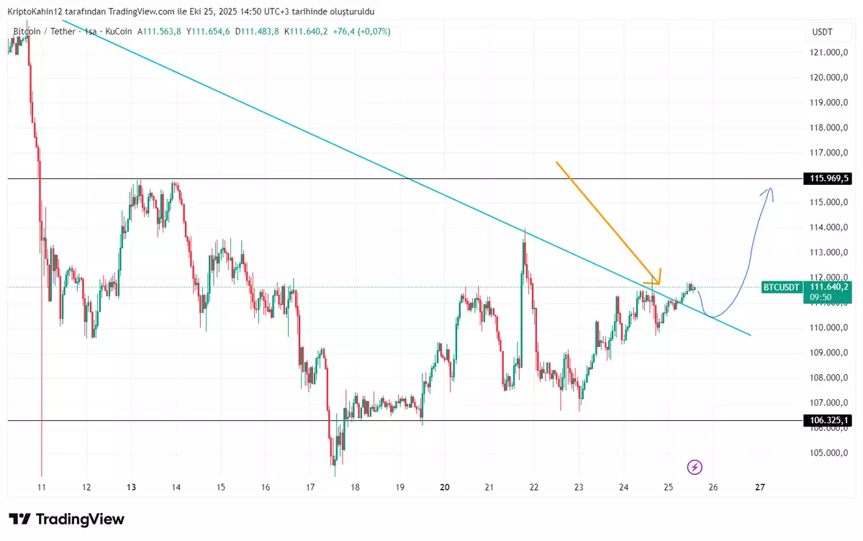Image resolution: width=863 pixels, height=541 pixels.
Task: Select the 106.325,1 horizontal line label
Action: click(x=828, y=421)
